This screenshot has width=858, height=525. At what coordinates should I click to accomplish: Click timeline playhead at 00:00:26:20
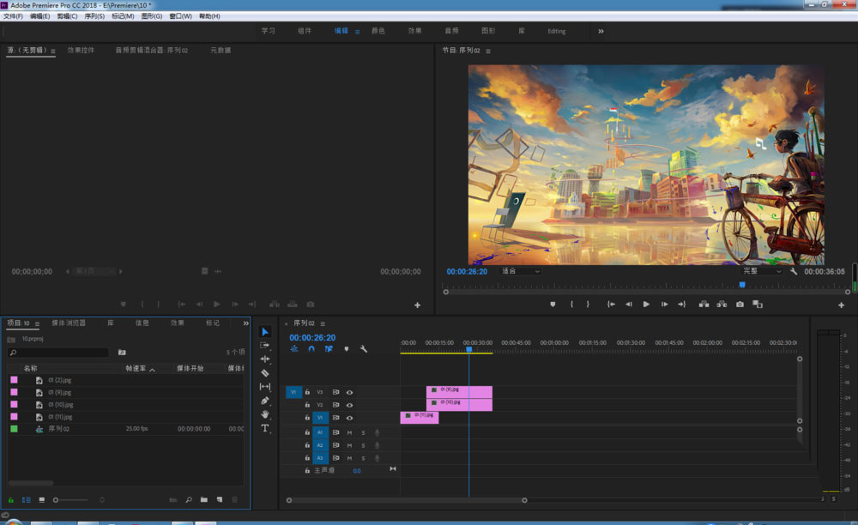pyautogui.click(x=469, y=349)
